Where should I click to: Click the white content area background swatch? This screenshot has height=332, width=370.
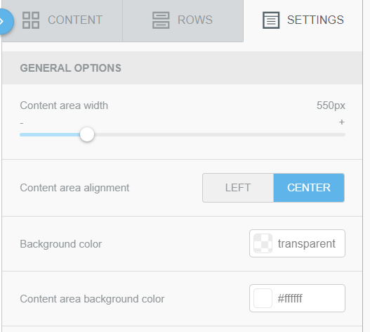click(263, 298)
